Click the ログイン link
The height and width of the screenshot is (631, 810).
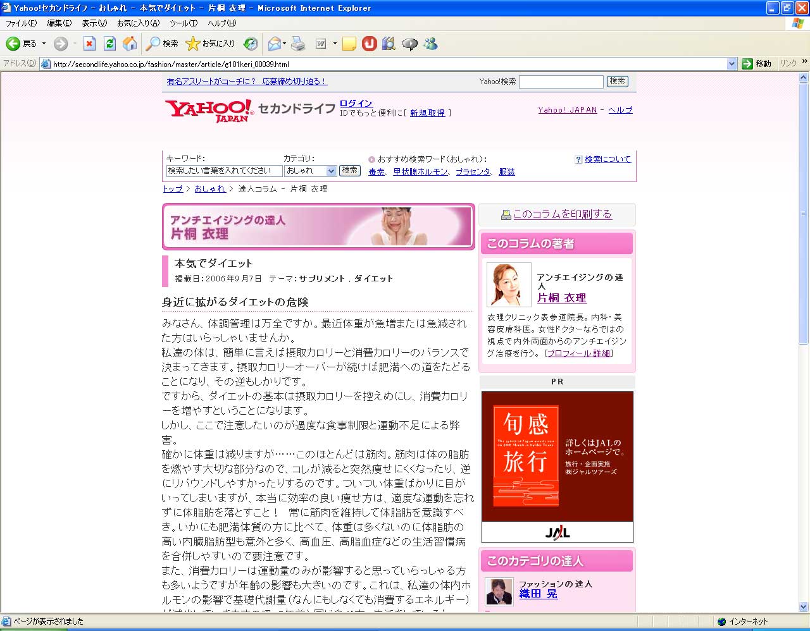(356, 103)
